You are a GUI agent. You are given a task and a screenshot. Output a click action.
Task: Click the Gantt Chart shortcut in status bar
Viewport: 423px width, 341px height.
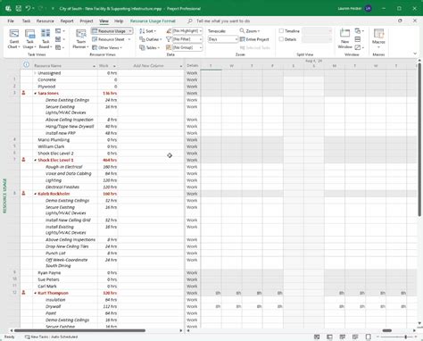click(317, 337)
